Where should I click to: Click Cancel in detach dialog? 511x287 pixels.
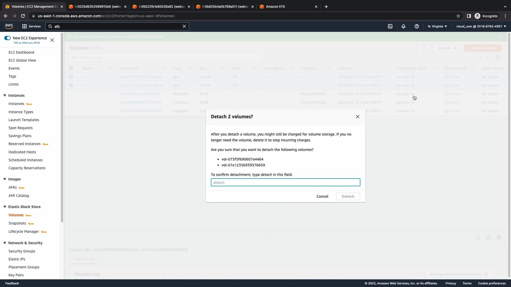322,196
